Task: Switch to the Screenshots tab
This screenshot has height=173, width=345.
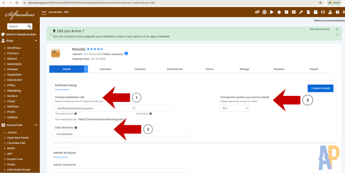Action: pyautogui.click(x=175, y=69)
